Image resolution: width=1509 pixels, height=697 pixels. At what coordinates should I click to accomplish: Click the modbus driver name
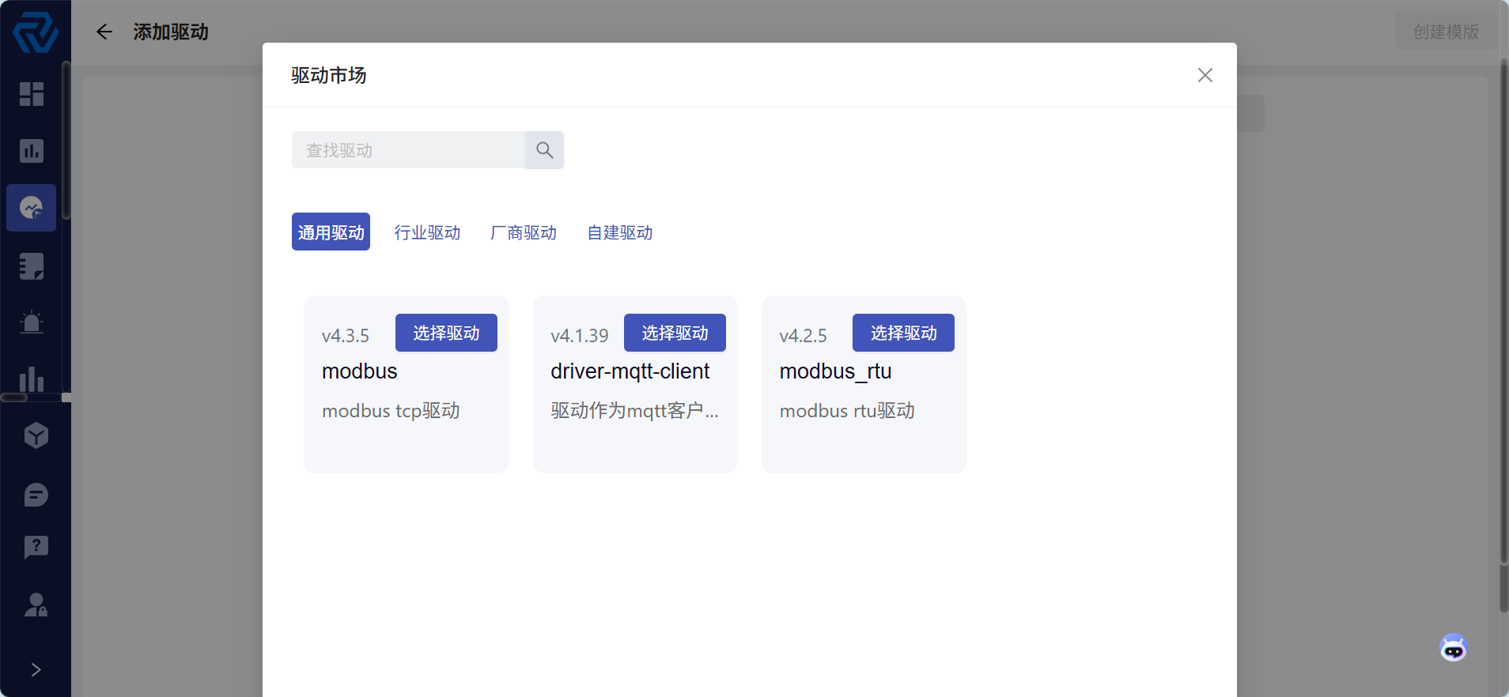[360, 371]
